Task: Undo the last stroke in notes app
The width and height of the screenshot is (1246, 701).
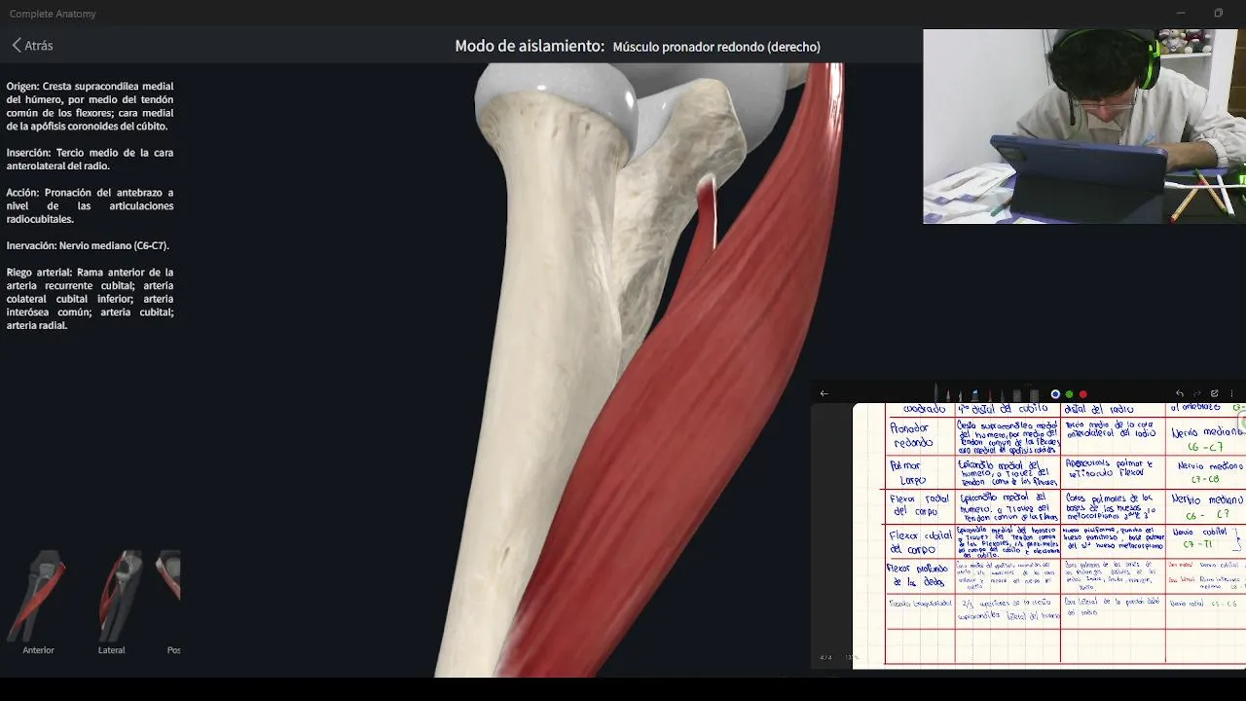Action: coord(1180,393)
